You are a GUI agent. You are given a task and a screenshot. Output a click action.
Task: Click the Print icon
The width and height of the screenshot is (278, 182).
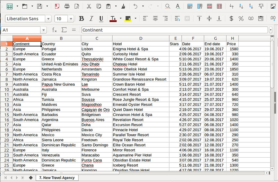(67, 6)
